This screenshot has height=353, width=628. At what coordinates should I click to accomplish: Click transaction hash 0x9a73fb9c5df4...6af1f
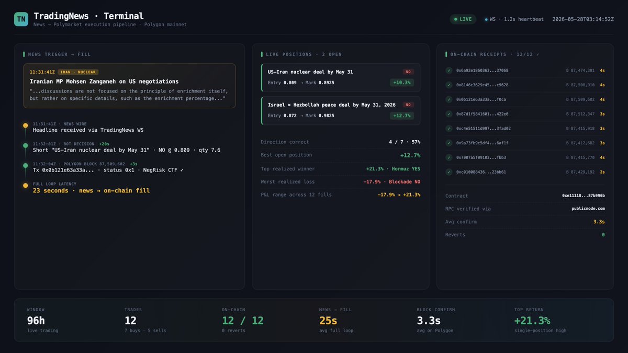[x=482, y=143]
